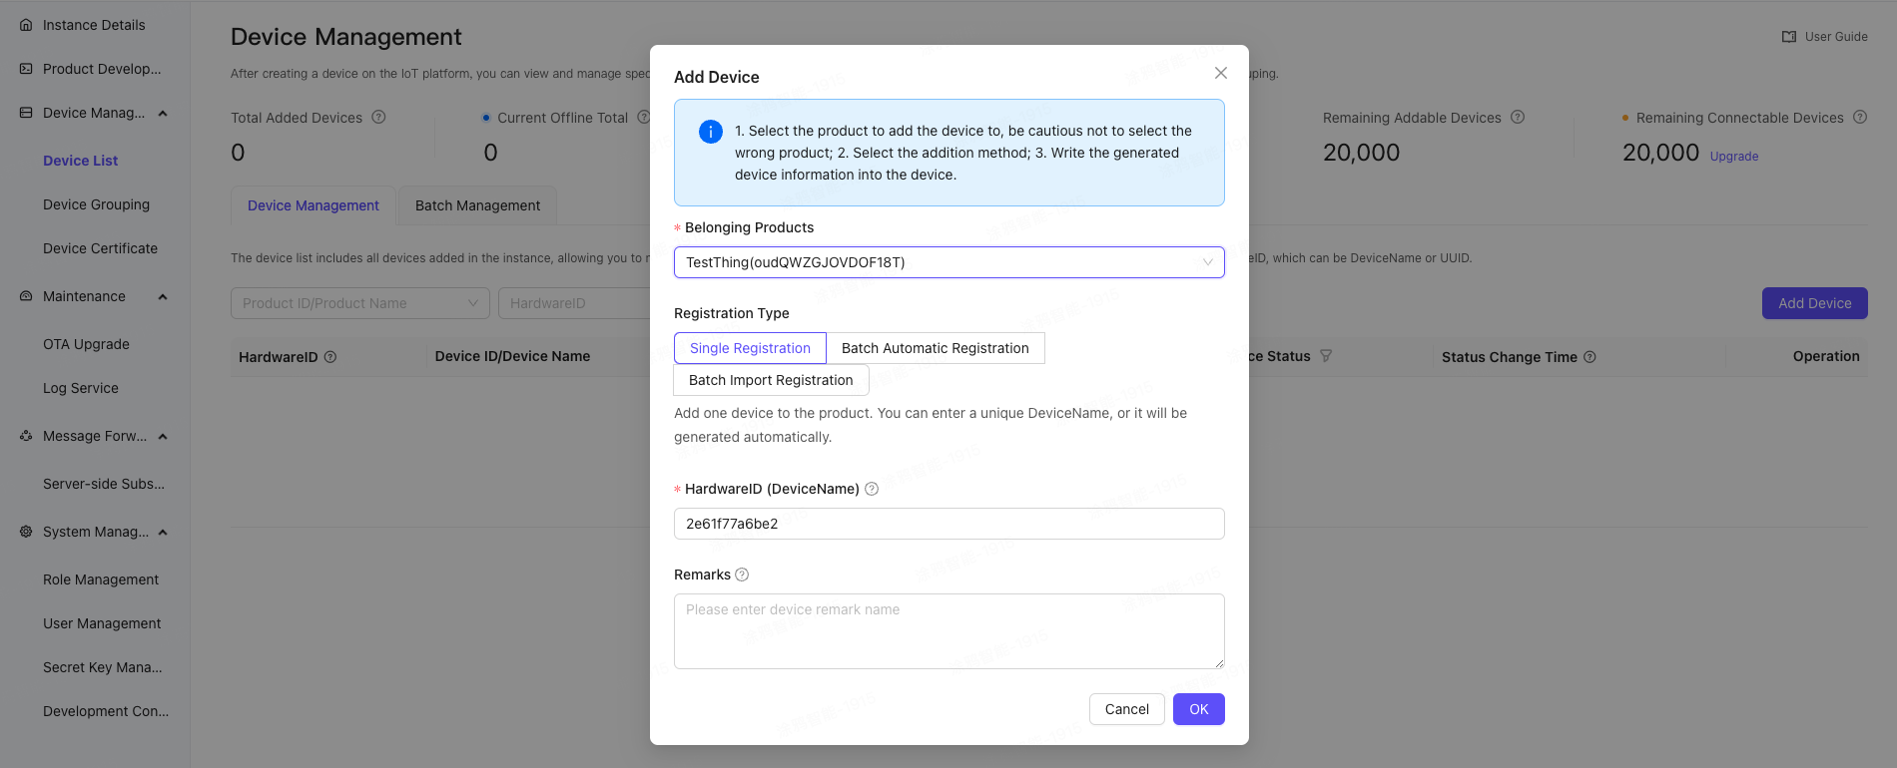This screenshot has height=768, width=1897.
Task: Click the HardwareID search field
Action: [x=575, y=303]
